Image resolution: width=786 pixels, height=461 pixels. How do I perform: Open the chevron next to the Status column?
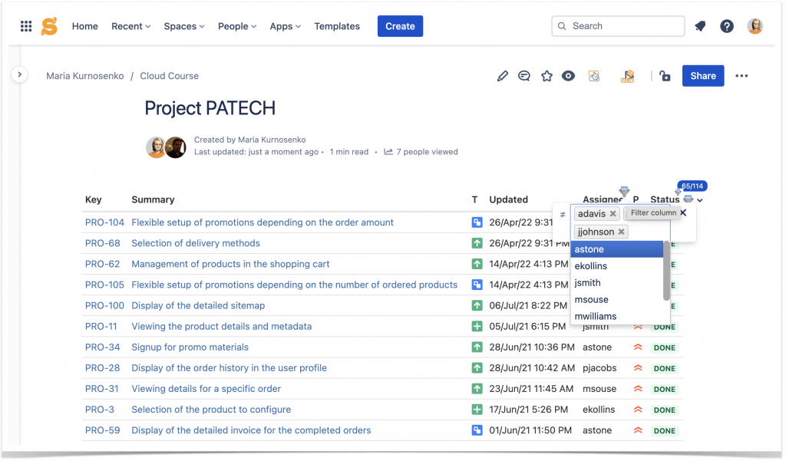698,199
